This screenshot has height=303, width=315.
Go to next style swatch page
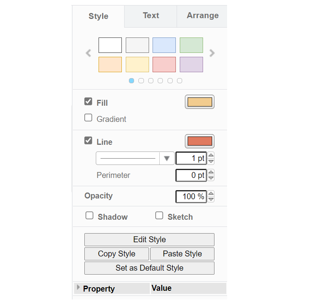[x=212, y=53]
